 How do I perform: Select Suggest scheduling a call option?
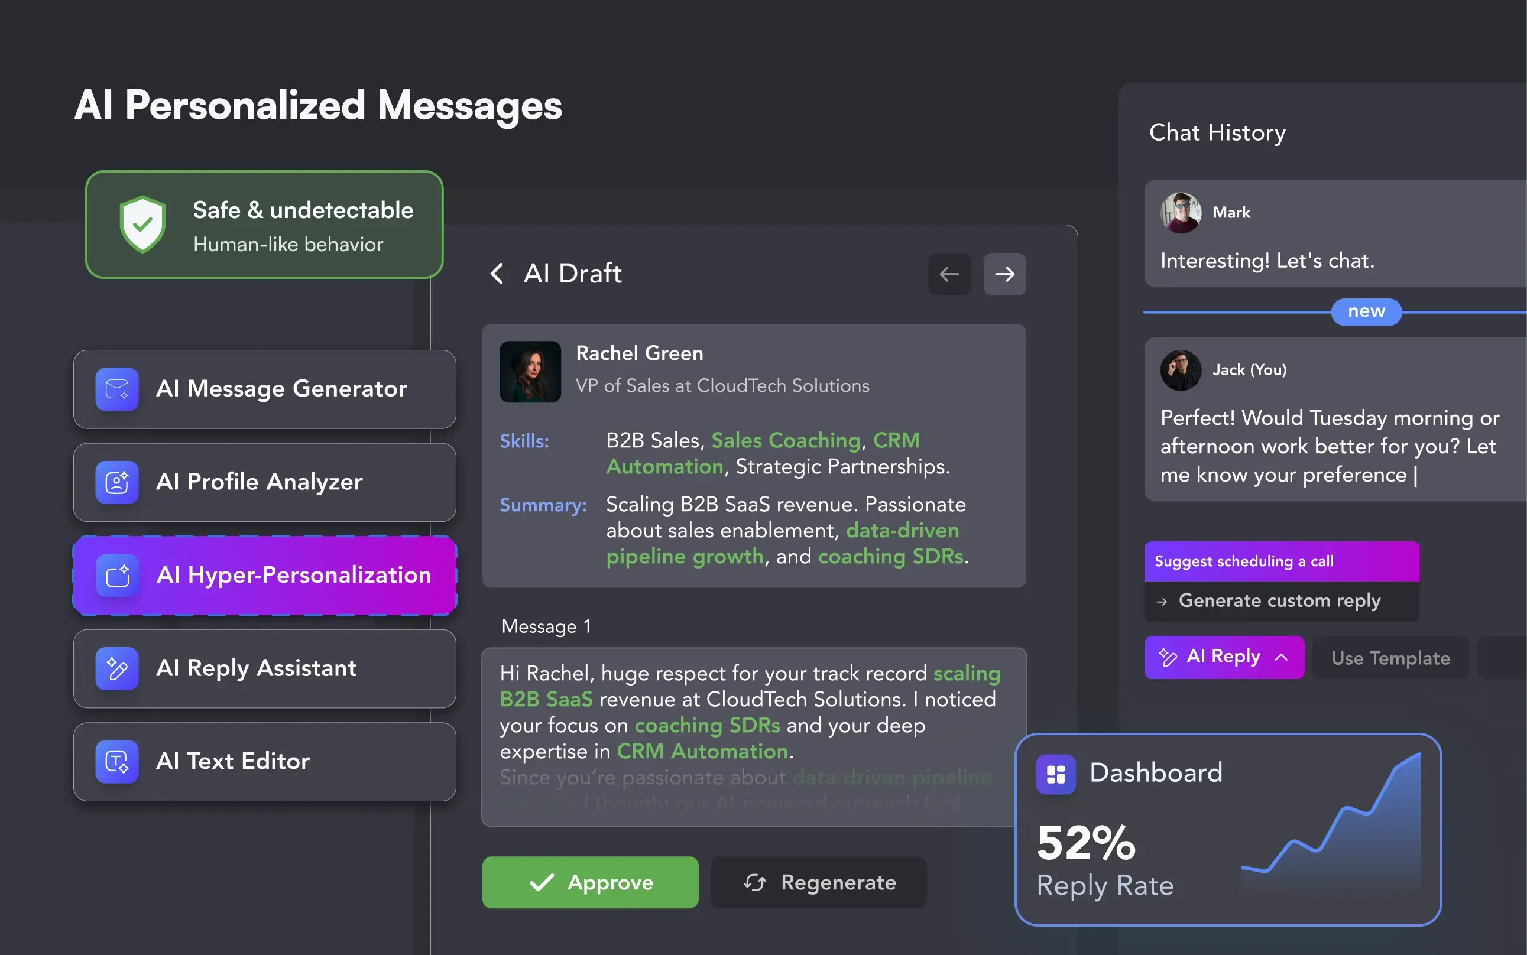(x=1281, y=561)
